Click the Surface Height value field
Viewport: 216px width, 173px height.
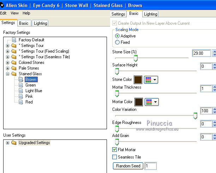[206, 66]
